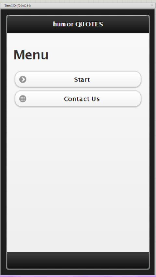156x277 pixels.
Task: Click the 'Start' text label
Action: coord(82,79)
